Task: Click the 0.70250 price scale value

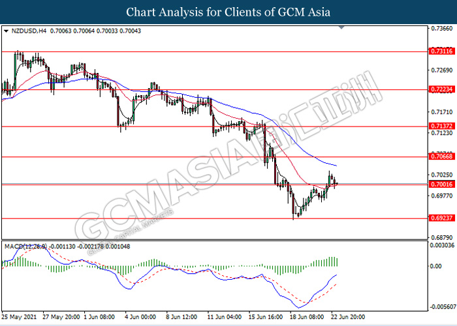Action: (442, 175)
